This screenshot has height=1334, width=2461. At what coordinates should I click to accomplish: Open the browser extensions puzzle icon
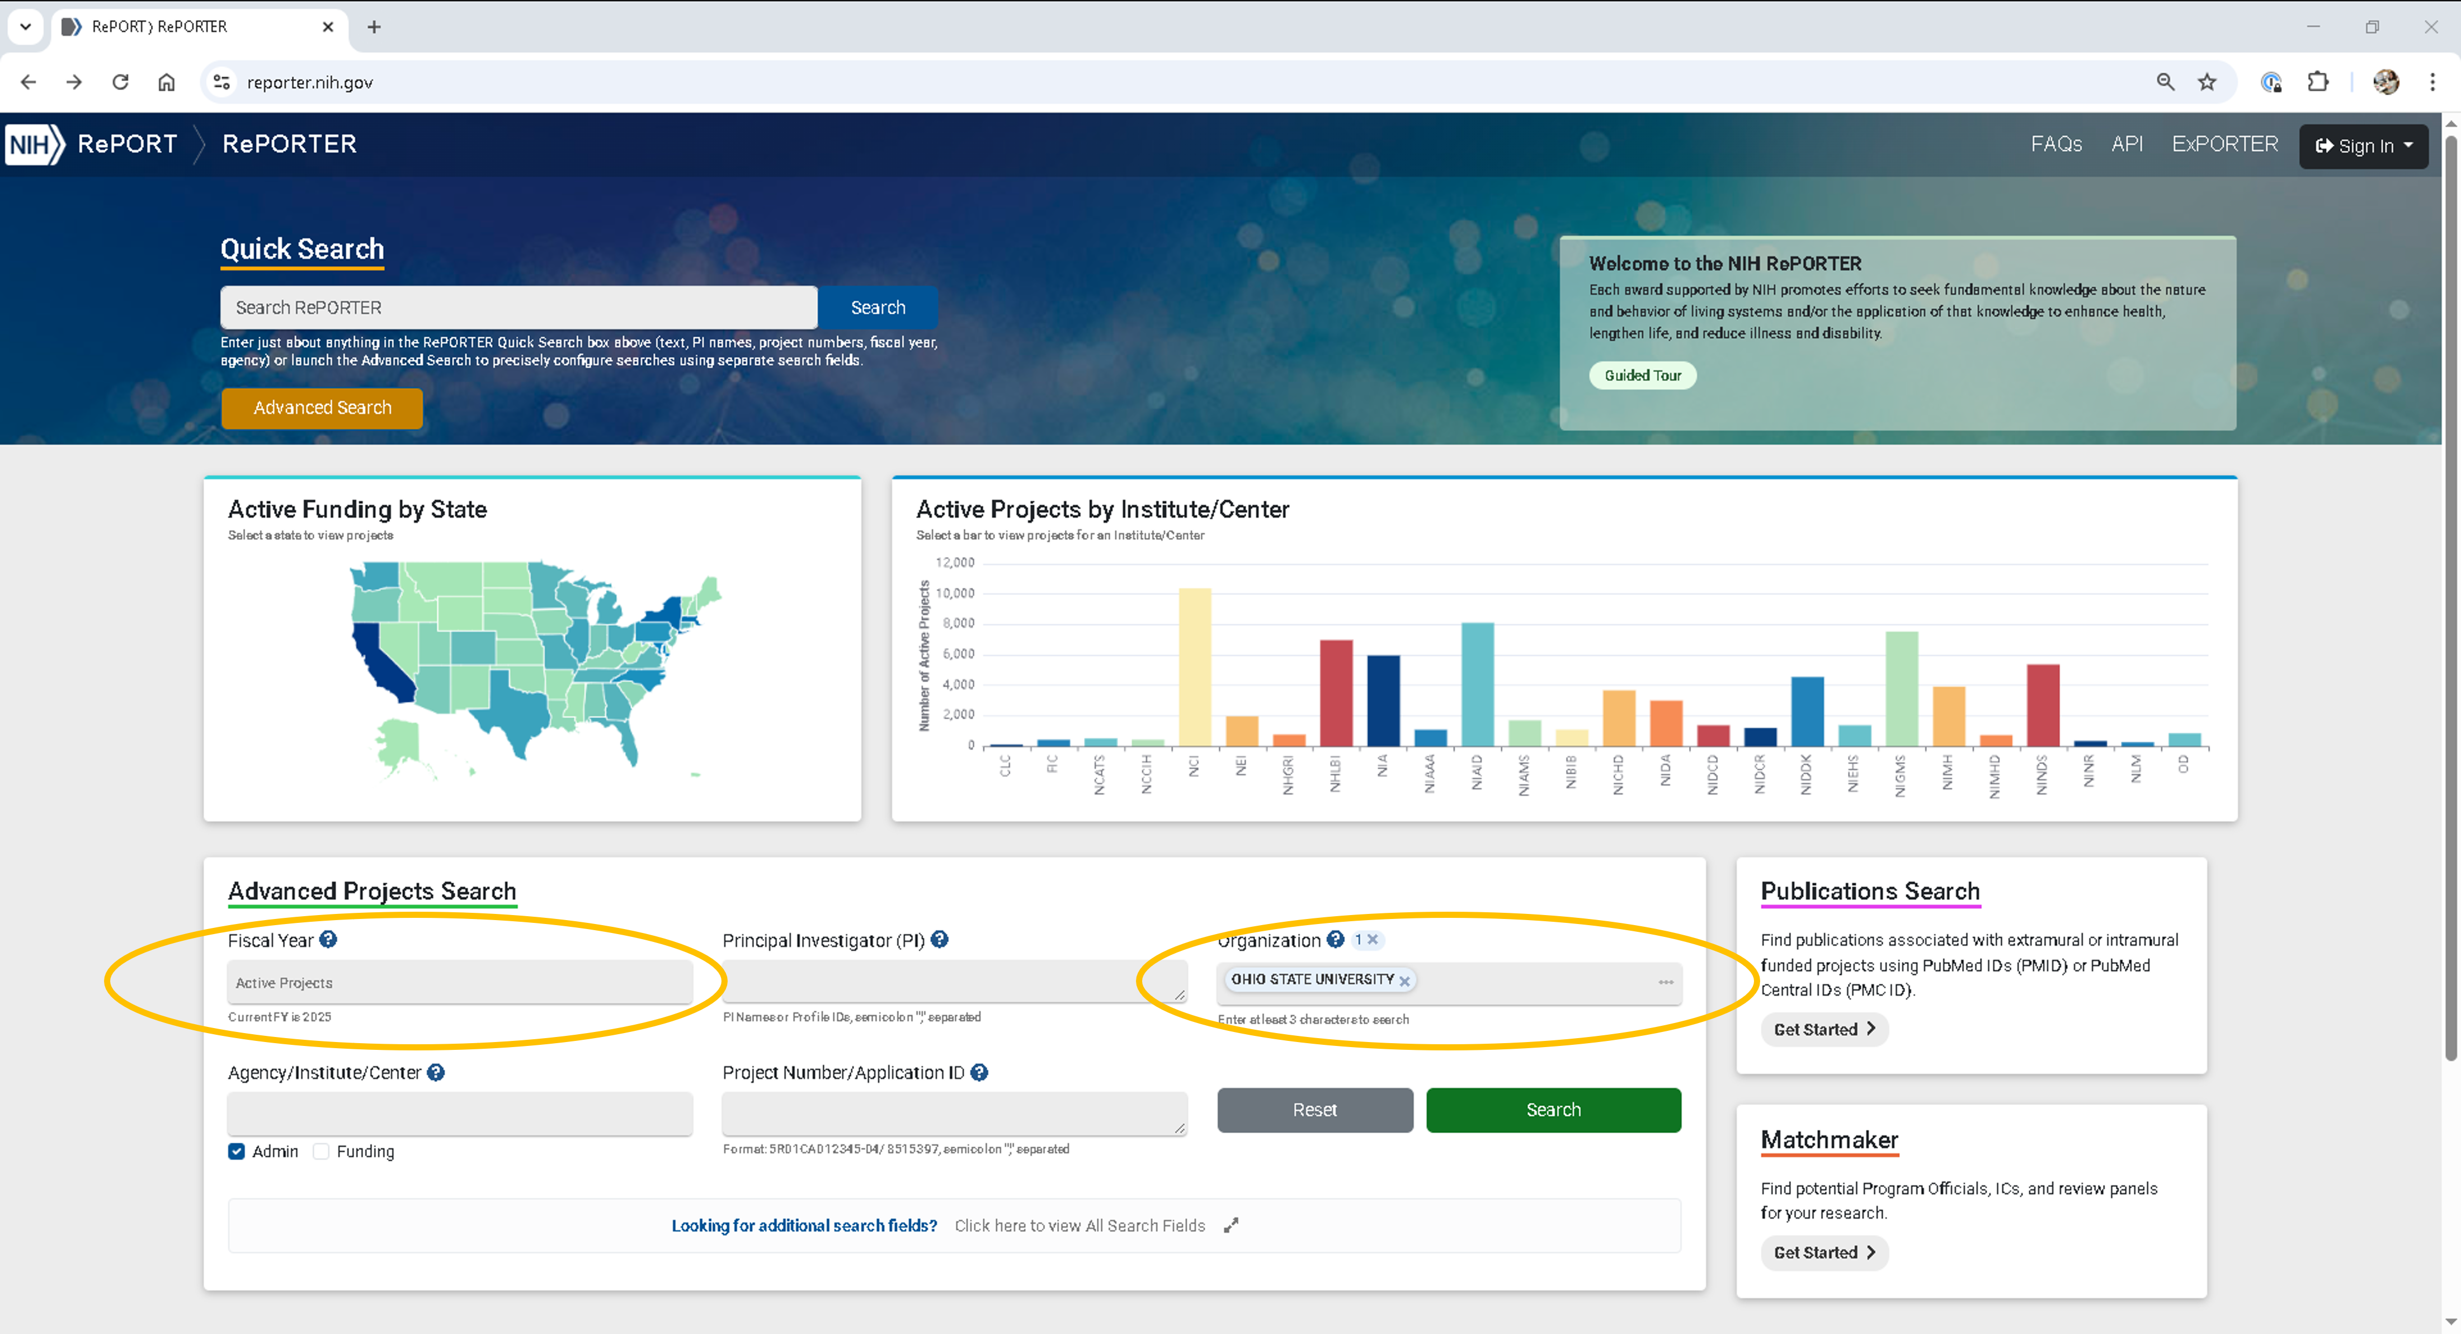point(2318,82)
